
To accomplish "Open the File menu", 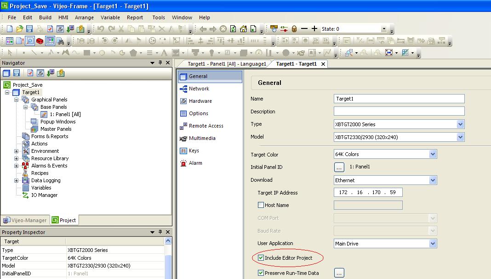I will [x=12, y=17].
